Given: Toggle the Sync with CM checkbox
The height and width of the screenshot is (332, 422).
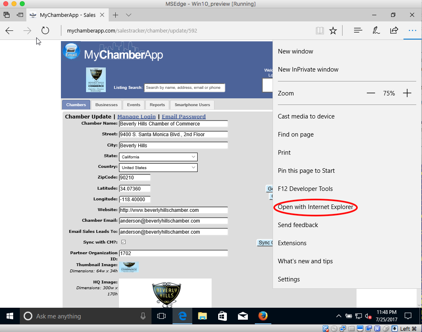Looking at the screenshot, I should [123, 242].
